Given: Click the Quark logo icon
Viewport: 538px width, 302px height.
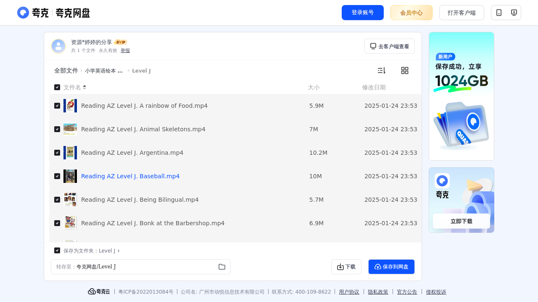Looking at the screenshot, I should pos(23,13).
